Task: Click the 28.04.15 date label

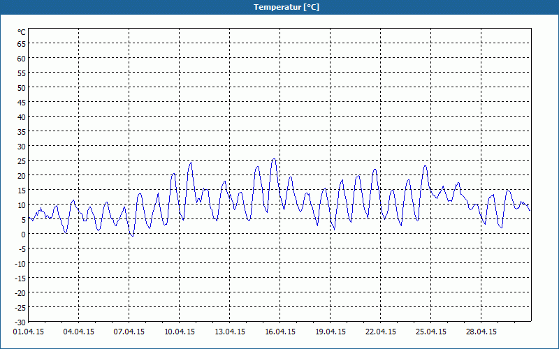Action: 481,332
